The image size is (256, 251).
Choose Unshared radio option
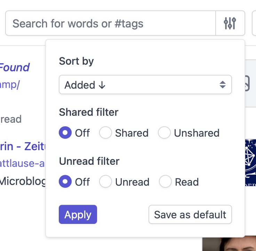[164, 133]
